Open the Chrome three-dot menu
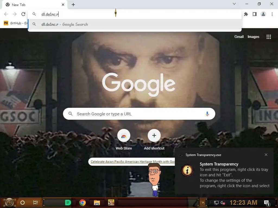The height and width of the screenshot is (208, 278). (272, 14)
